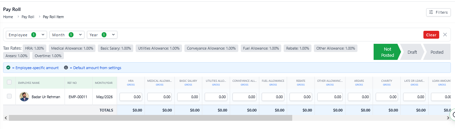Click Basic Salary: 1.00% tax chip
Image resolution: width=455 pixels, height=129 pixels.
coord(116,48)
